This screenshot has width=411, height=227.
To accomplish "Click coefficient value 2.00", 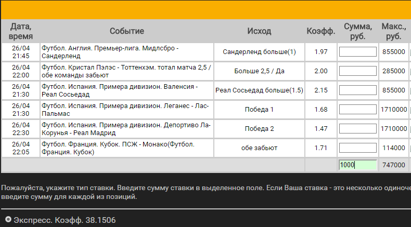I will point(321,71).
